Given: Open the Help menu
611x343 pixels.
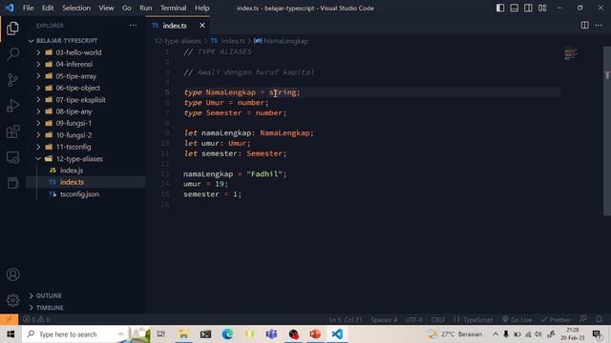Looking at the screenshot, I should 201,8.
